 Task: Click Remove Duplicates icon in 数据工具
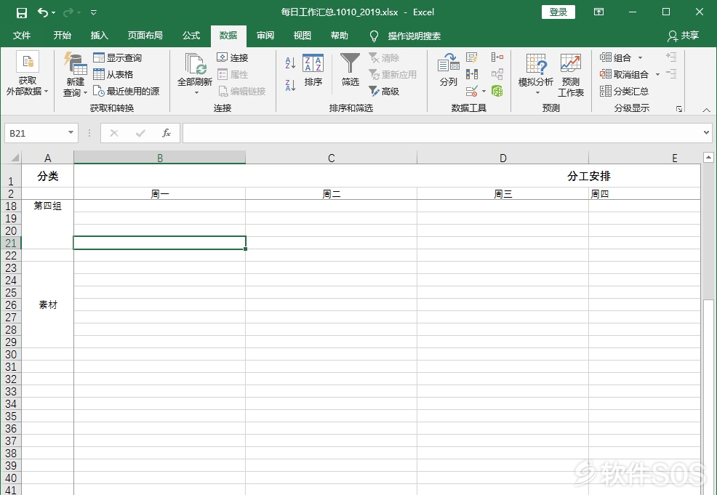click(472, 74)
